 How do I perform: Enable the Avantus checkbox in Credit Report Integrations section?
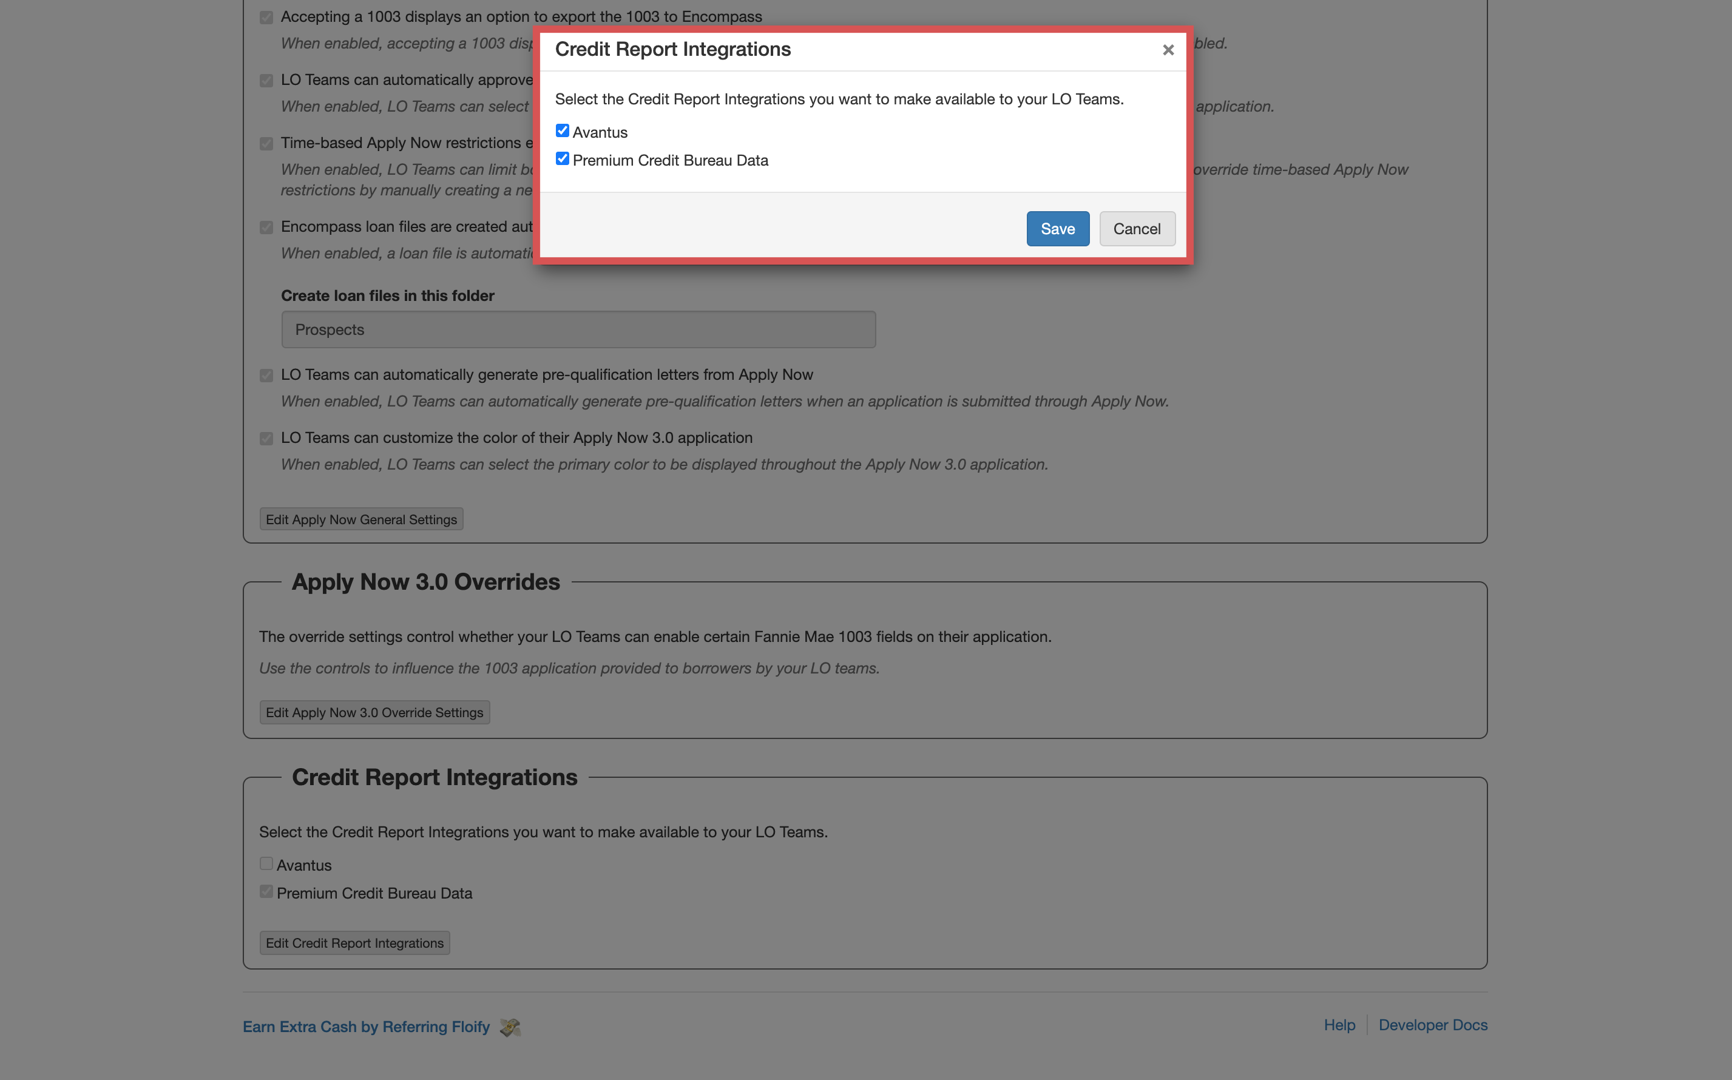point(266,863)
